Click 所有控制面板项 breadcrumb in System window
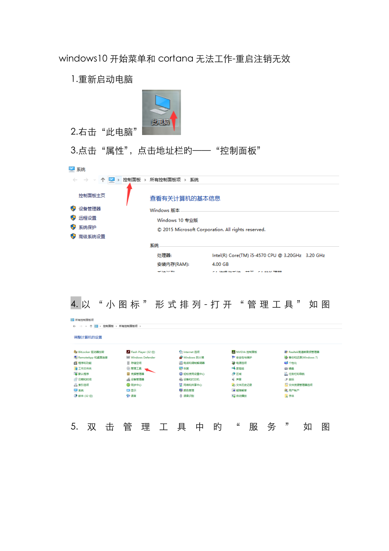The image size is (389, 551). tap(165, 180)
